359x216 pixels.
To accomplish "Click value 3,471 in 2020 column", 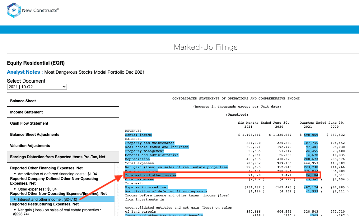I will [x=287, y=175].
